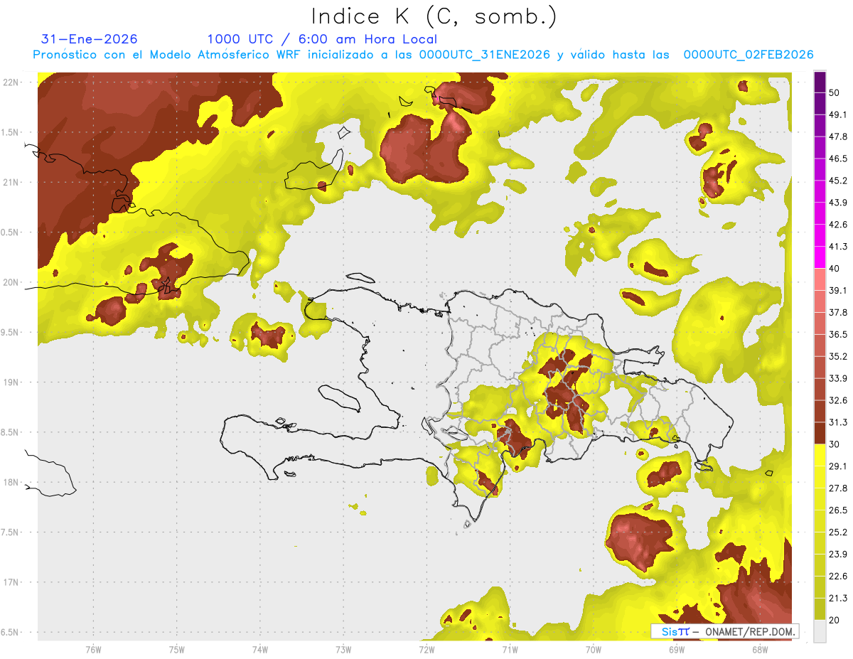Click the '20N' latitude label

click(x=11, y=282)
